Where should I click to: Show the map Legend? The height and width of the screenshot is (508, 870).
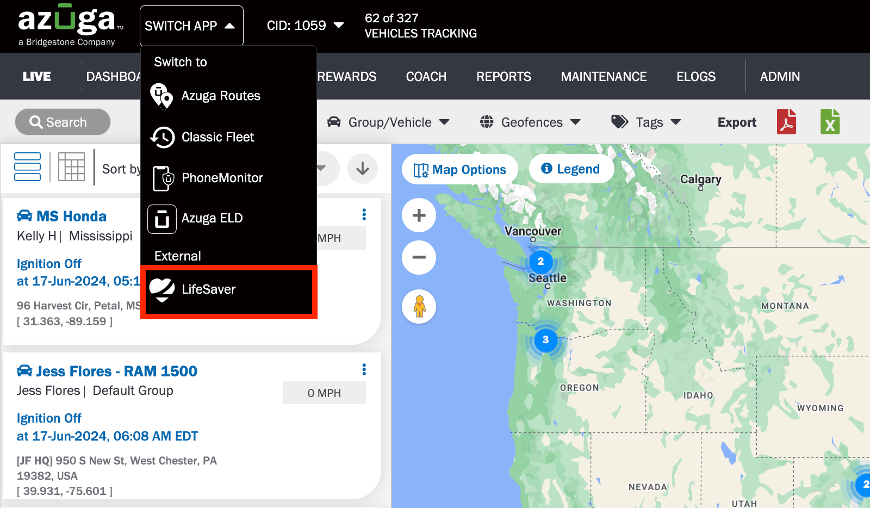pyautogui.click(x=571, y=169)
